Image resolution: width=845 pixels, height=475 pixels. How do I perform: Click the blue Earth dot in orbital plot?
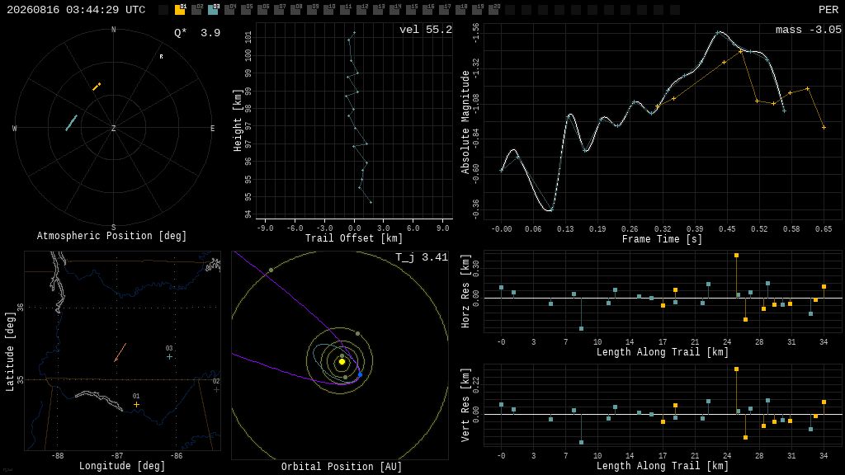[x=360, y=374]
